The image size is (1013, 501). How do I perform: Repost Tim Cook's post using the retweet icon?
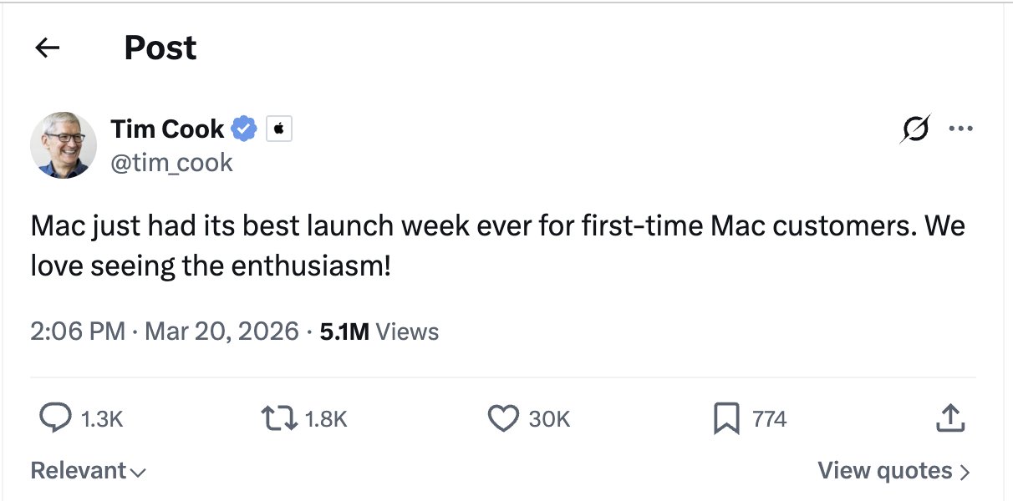281,418
